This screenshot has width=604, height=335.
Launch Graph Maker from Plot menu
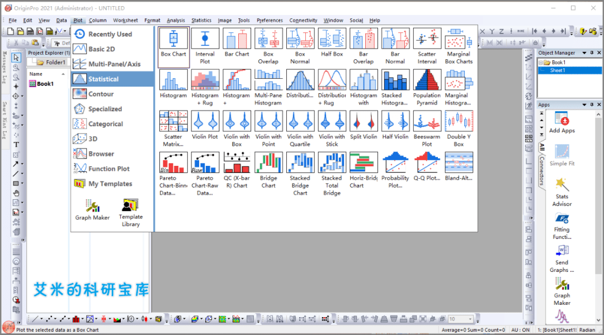point(92,210)
